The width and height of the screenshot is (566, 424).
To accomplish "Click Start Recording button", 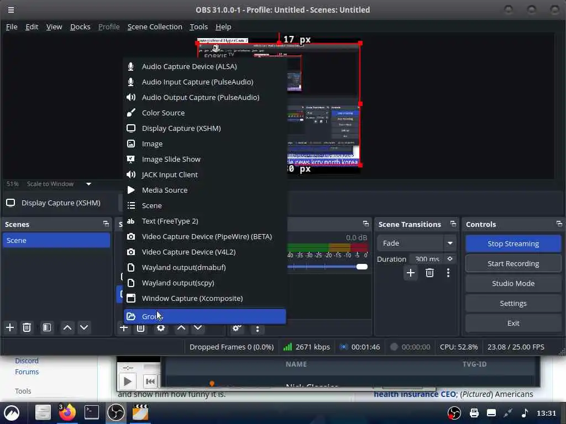I will (513, 263).
